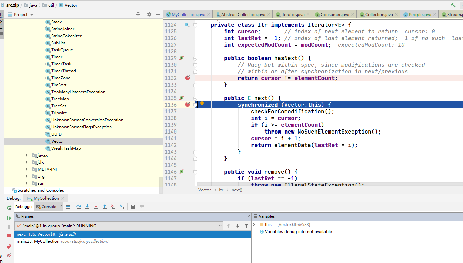Toggle Mute Breakpoints in debug sidebar
463x263 pixels.
[9, 255]
